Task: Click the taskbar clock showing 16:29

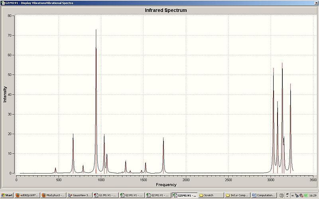Action: (x=313, y=195)
